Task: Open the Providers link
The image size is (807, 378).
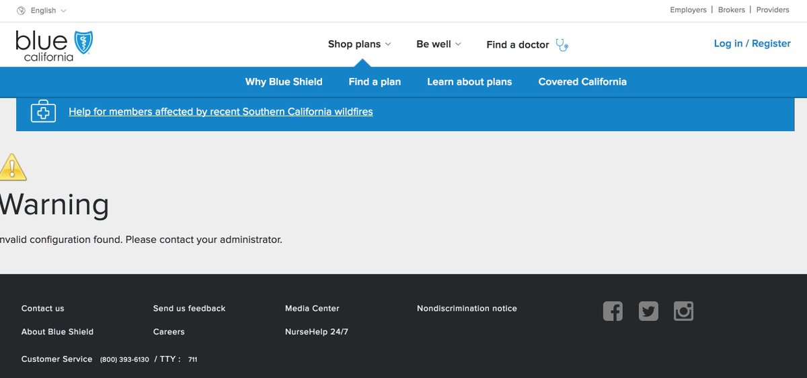Action: pyautogui.click(x=773, y=10)
